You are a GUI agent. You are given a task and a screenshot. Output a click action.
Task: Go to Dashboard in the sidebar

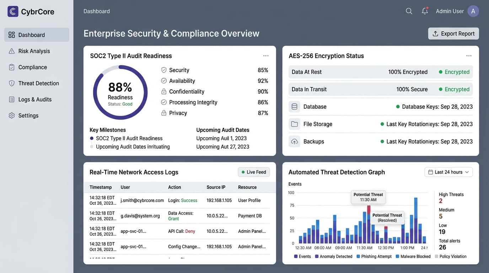pyautogui.click(x=37, y=35)
